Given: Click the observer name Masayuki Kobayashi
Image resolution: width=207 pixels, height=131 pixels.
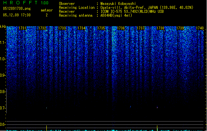Looking at the screenshot, I should pos(118,4).
